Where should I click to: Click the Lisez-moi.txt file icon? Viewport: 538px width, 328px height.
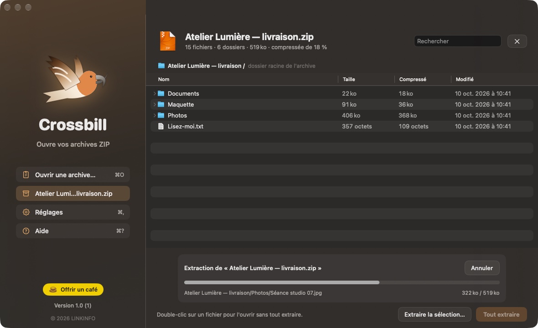coord(160,127)
